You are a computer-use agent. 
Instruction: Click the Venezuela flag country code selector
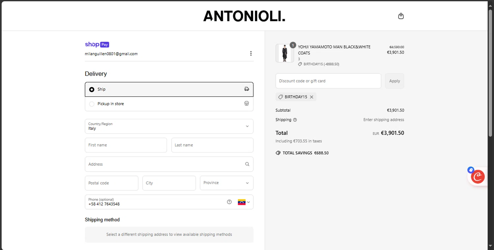[244, 202]
